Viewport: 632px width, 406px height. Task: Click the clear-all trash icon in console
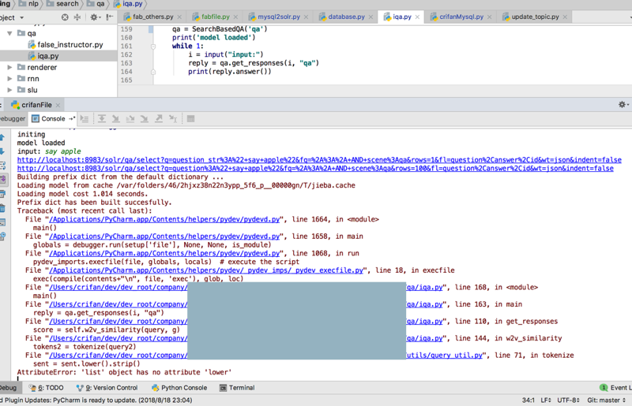[x=2, y=208]
